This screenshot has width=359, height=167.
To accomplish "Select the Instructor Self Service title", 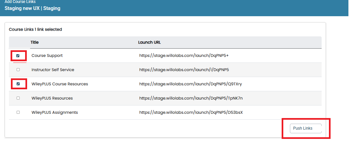I will (x=53, y=70).
